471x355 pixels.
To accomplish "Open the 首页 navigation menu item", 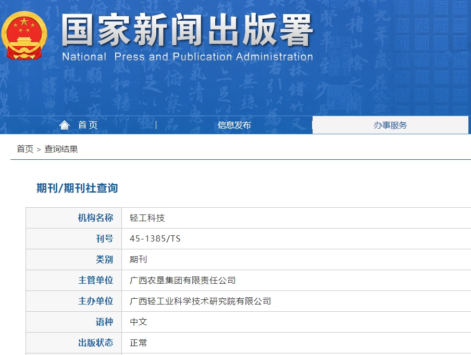I will pos(88,125).
